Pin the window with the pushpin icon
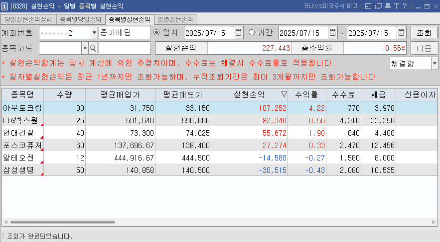The height and width of the screenshot is (242, 440). coord(387,6)
